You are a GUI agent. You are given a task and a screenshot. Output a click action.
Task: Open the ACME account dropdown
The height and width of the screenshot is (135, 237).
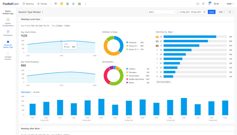pyautogui.click(x=230, y=4)
